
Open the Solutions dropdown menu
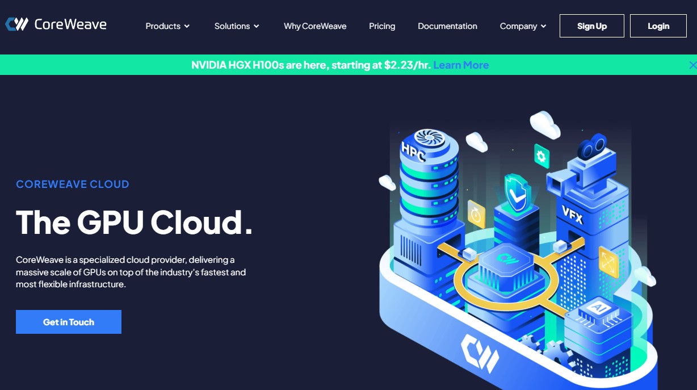click(237, 26)
